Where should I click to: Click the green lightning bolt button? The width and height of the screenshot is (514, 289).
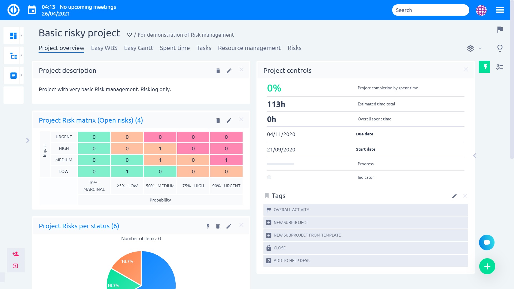pyautogui.click(x=484, y=67)
